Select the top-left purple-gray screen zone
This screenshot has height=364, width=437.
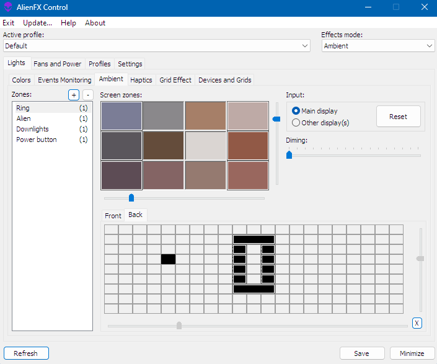tap(121, 116)
